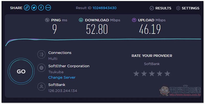
Task: Click the speed graph line
Action: point(103,39)
